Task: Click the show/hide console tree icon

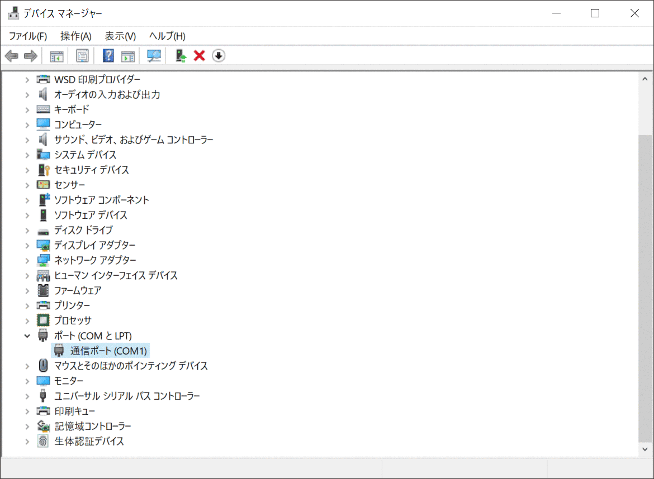Action: click(56, 56)
